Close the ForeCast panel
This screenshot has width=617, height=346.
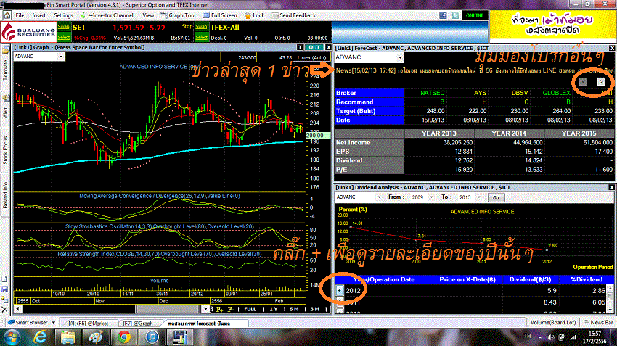[x=612, y=48]
